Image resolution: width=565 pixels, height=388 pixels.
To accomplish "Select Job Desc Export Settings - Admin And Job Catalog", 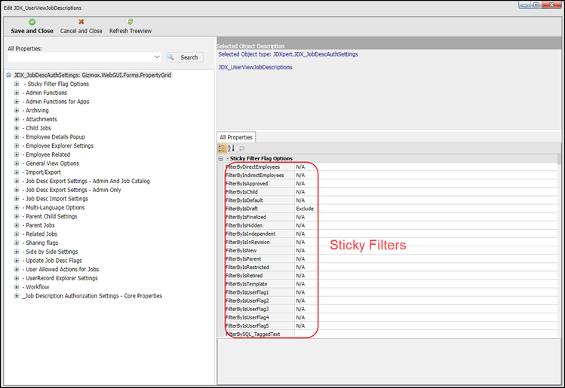I will 86,181.
